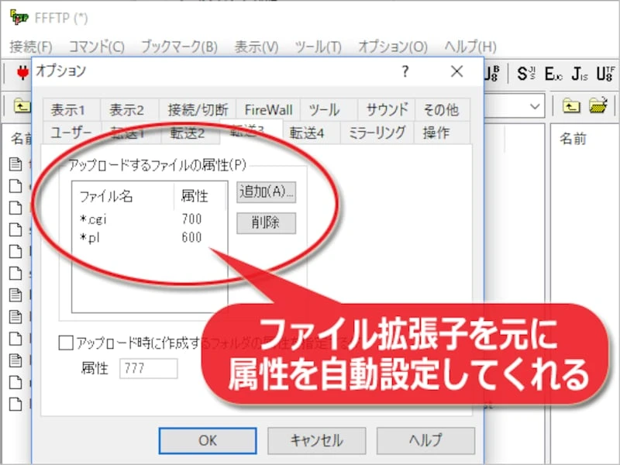Open the 接続(F) menu
Viewport: 620px width, 465px height.
pyautogui.click(x=31, y=47)
